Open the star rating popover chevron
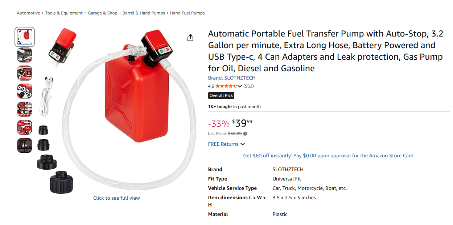The height and width of the screenshot is (225, 453). coord(240,86)
